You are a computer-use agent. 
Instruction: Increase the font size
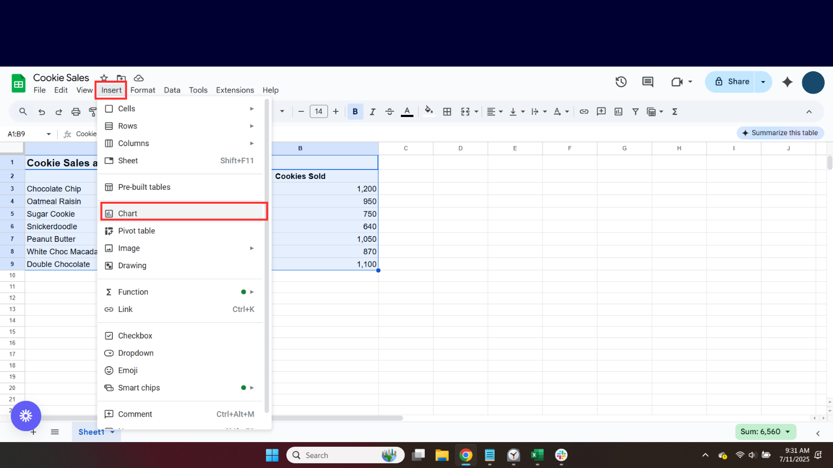pyautogui.click(x=336, y=111)
